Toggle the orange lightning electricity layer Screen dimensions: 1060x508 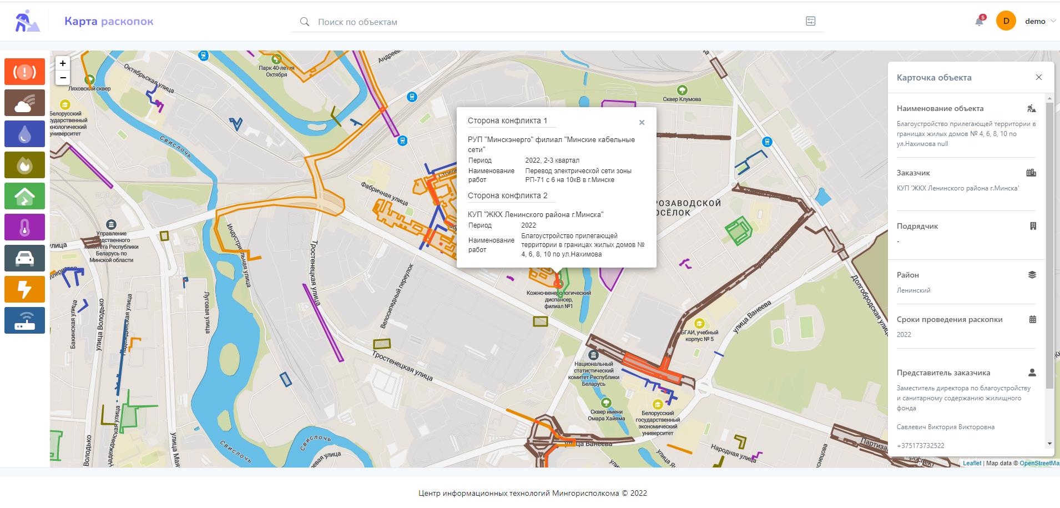(x=24, y=289)
